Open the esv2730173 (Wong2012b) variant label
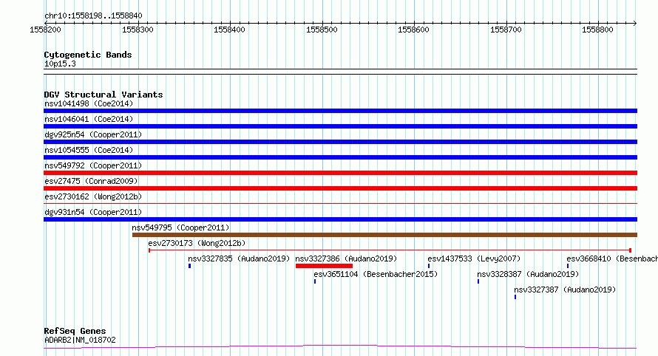658x356 pixels. (x=197, y=243)
